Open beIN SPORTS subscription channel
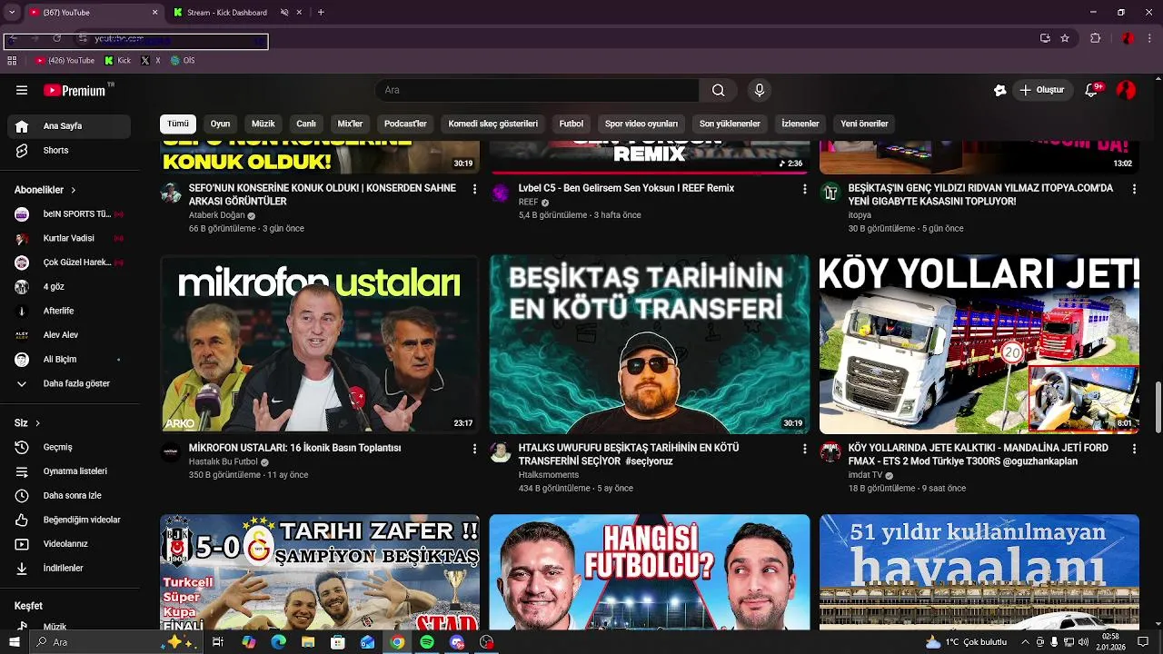1163x654 pixels. [x=70, y=214]
